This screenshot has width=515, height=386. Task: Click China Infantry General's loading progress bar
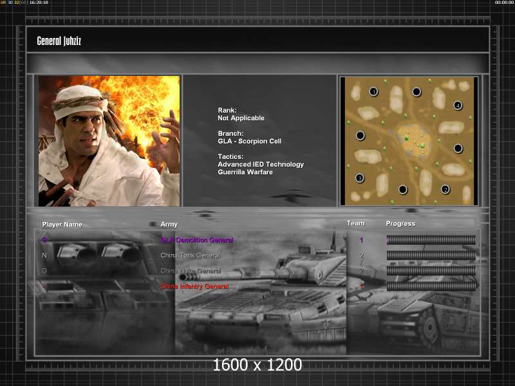(431, 286)
